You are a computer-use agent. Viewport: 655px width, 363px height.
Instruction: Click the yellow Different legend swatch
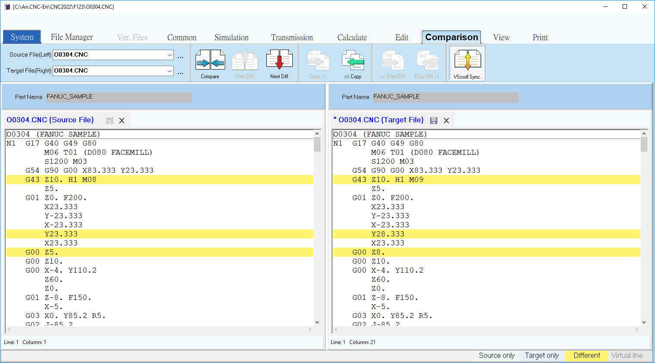coord(586,355)
